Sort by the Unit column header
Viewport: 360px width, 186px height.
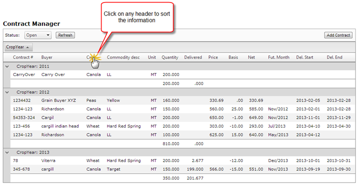tap(152, 57)
